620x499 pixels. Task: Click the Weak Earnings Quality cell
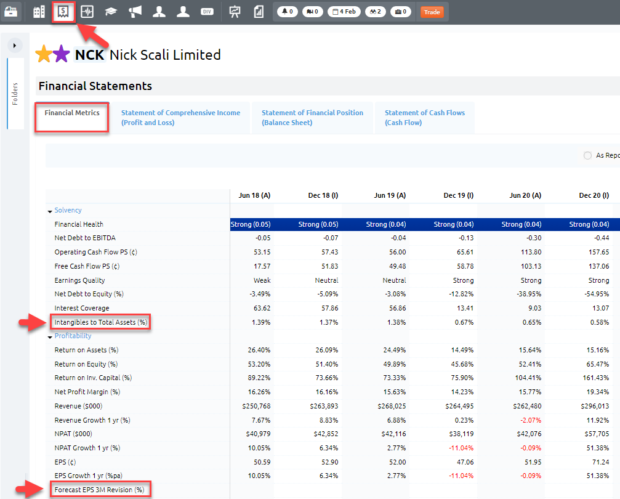click(x=262, y=280)
